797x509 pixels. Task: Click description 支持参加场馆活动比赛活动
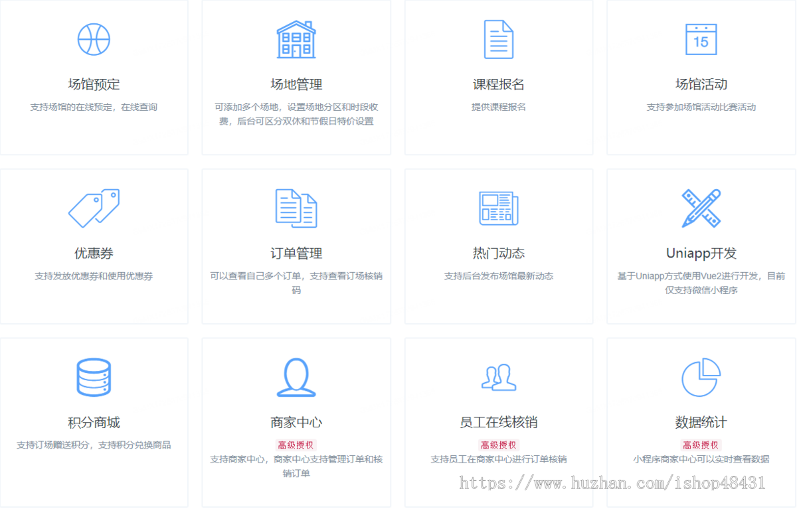pyautogui.click(x=701, y=107)
